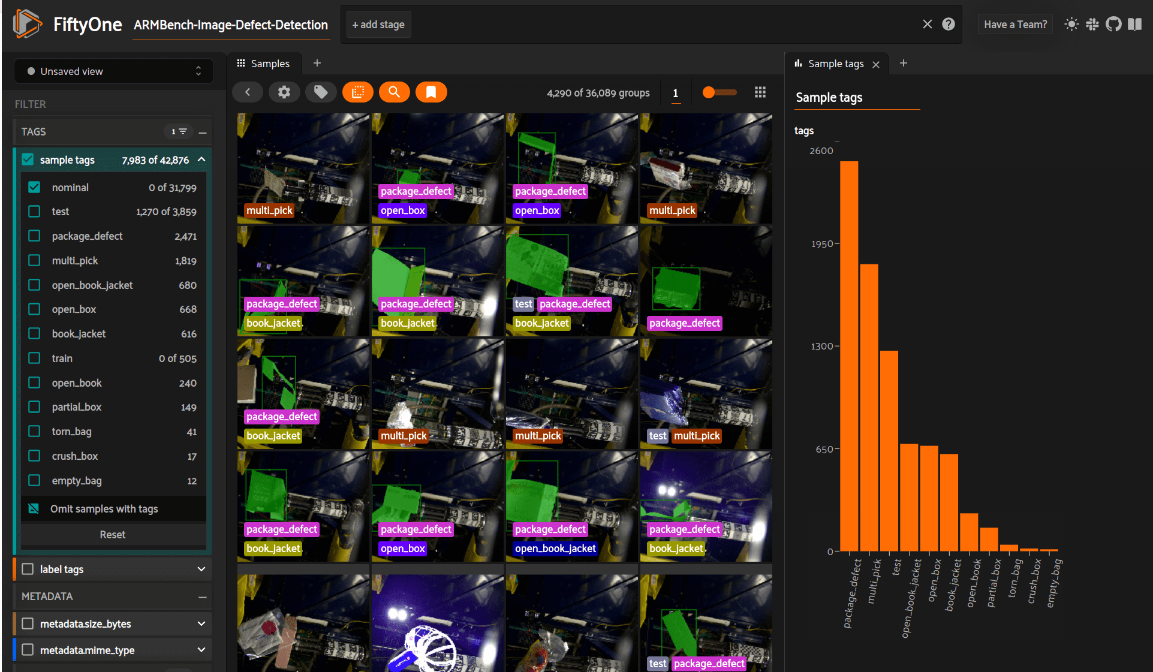Viewport: 1153px width, 672px height.
Task: Check the label tags checkbox
Action: tap(28, 569)
